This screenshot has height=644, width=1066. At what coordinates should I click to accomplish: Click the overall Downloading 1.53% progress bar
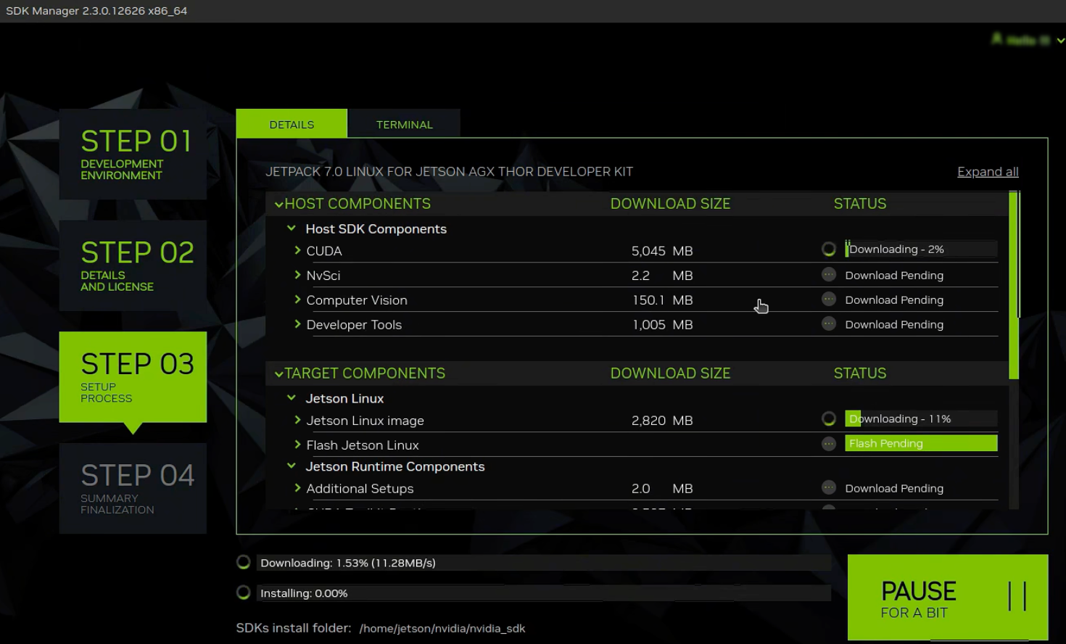544,563
